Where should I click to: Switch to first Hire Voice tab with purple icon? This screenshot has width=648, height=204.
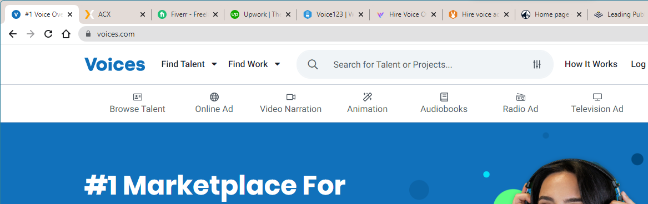(x=406, y=14)
